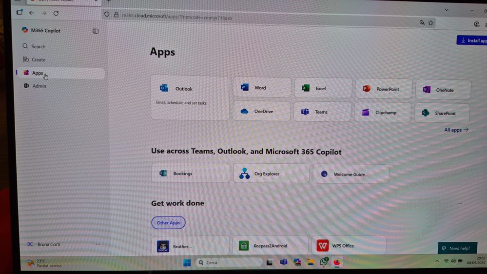Open the Excel app tile
Screen dimensions: 487x274
point(323,88)
